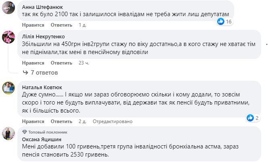Open Наталья Ковтюк's profile avatar
The image size is (268, 163).
pos(9,88)
